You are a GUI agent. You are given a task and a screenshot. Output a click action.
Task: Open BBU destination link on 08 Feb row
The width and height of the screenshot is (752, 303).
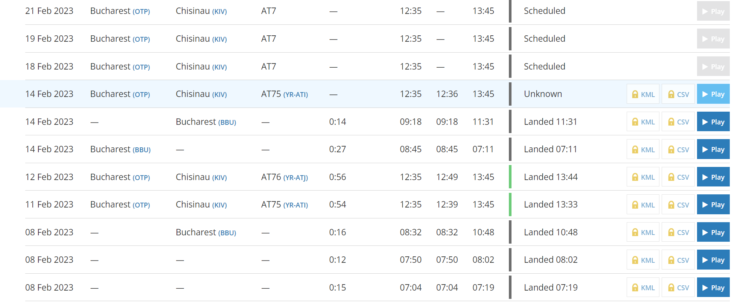(227, 233)
